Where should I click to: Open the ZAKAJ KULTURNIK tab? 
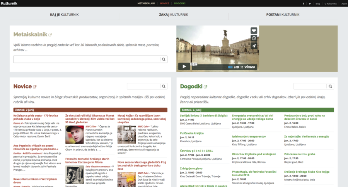click(174, 15)
